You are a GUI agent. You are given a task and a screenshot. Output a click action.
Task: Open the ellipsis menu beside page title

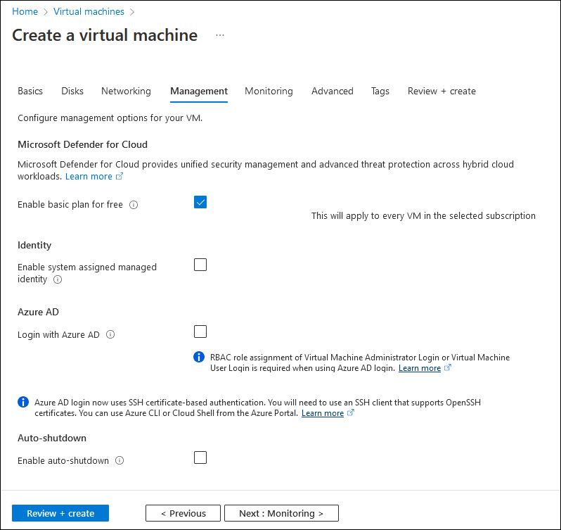tap(220, 35)
